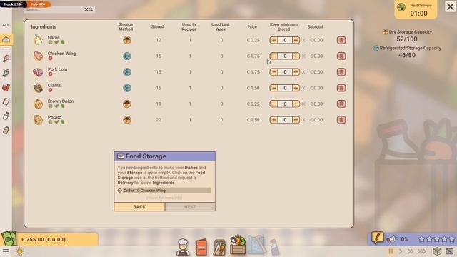This screenshot has width=457, height=257.
Task: Open the chef staff menu icon
Action: 183,247
